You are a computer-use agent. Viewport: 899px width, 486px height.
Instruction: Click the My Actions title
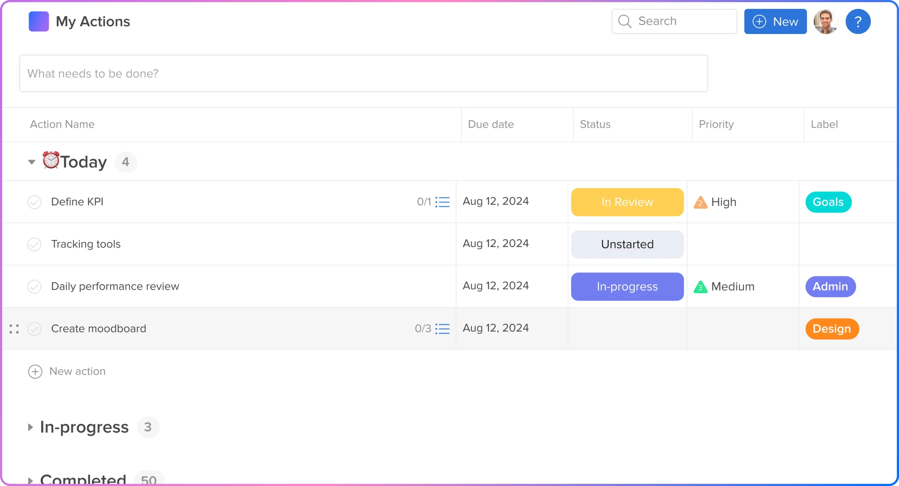pos(93,21)
